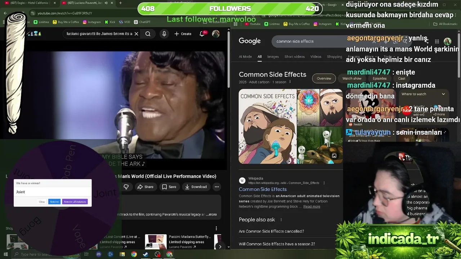The height and width of the screenshot is (259, 461).
Task: Open Wikipedia result's three-dot options
Action: point(324,183)
